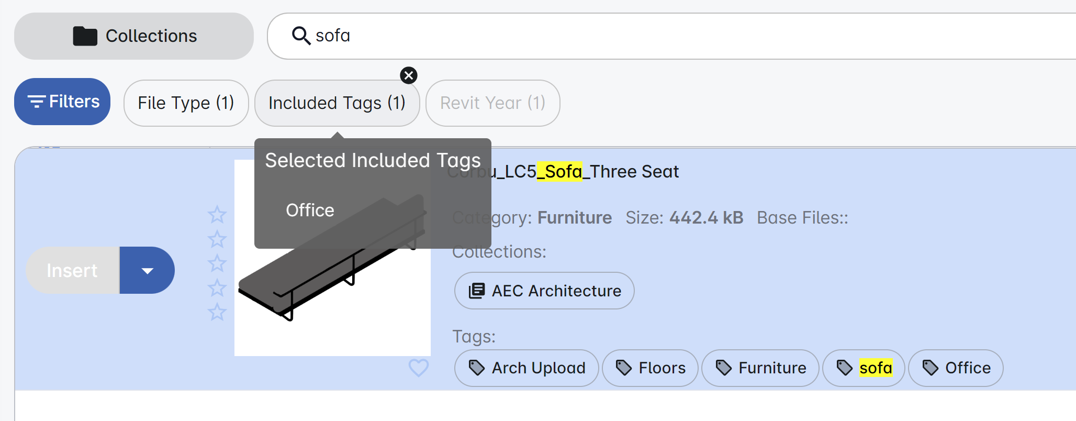The width and height of the screenshot is (1076, 421).
Task: Select the Arch Upload tag
Action: tap(526, 368)
